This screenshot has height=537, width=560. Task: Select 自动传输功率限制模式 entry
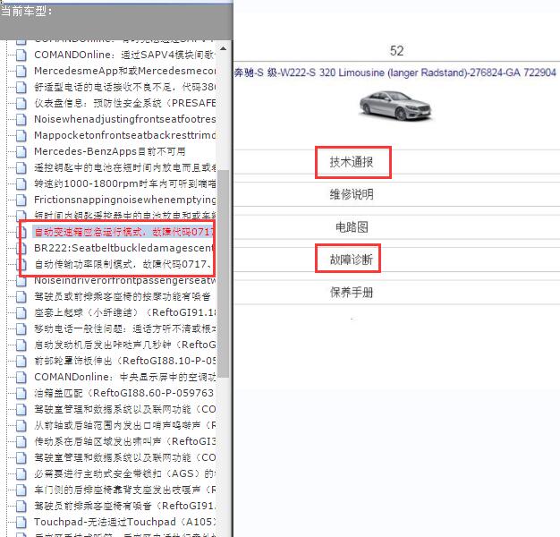point(124,264)
